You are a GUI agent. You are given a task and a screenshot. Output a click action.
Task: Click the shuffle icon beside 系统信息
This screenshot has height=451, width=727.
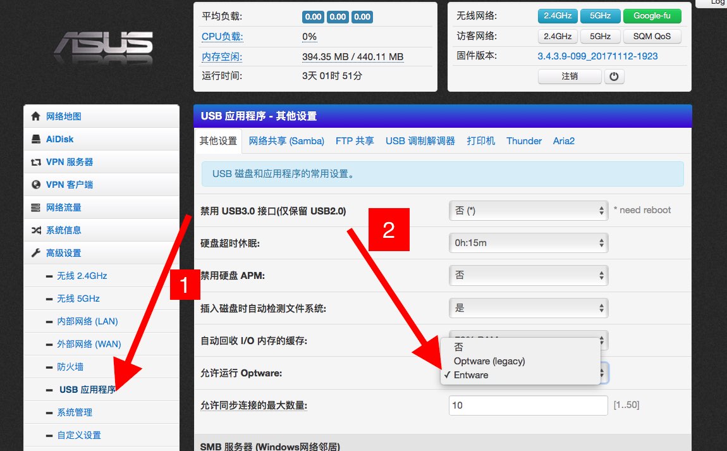[x=35, y=230]
